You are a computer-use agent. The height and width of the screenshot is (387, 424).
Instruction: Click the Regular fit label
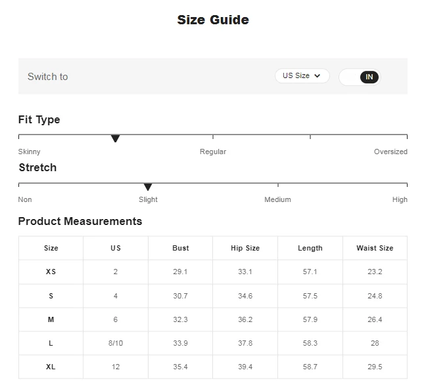(213, 152)
